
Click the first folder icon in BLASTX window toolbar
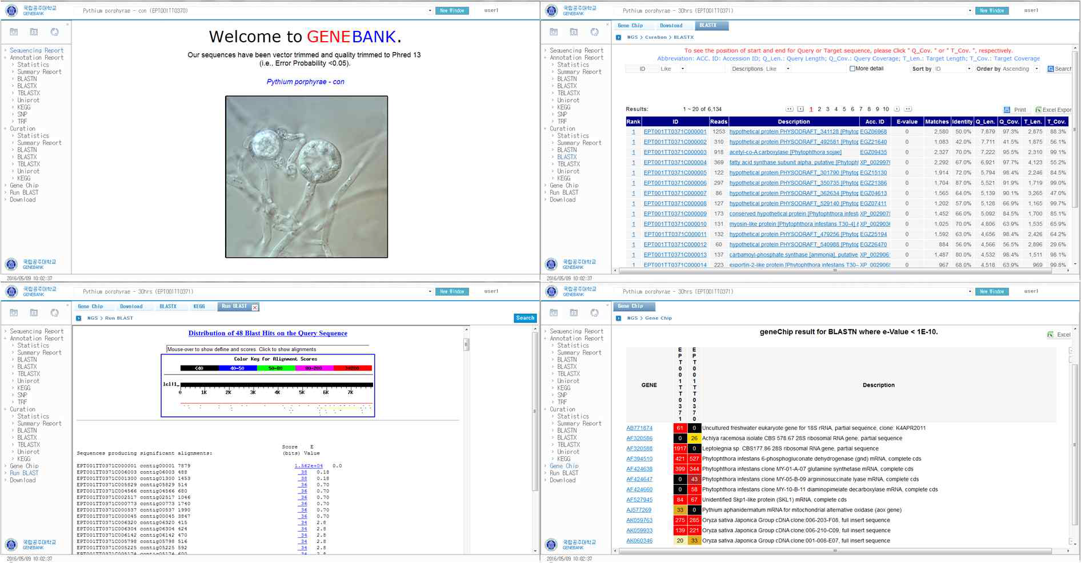pos(554,32)
